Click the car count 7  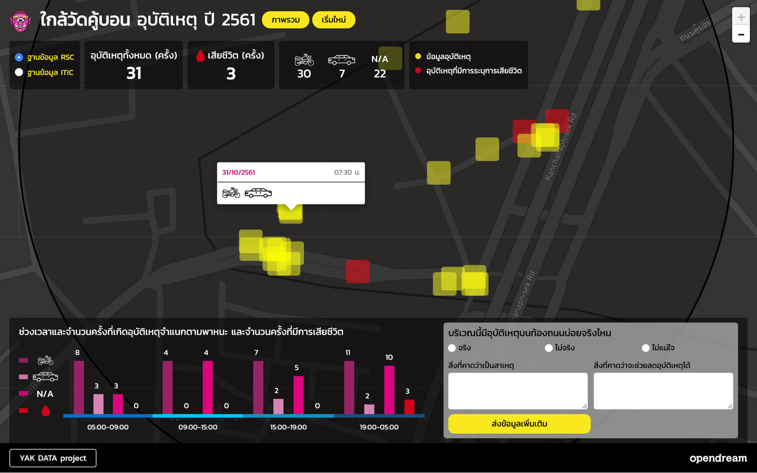click(342, 74)
